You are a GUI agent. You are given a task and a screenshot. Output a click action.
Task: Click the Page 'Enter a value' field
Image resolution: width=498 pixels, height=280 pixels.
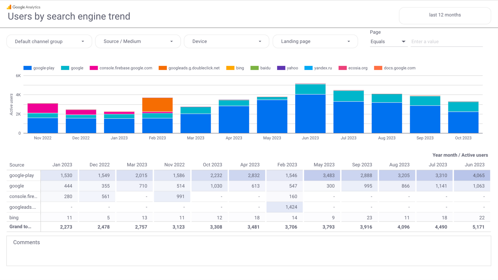[x=446, y=42]
